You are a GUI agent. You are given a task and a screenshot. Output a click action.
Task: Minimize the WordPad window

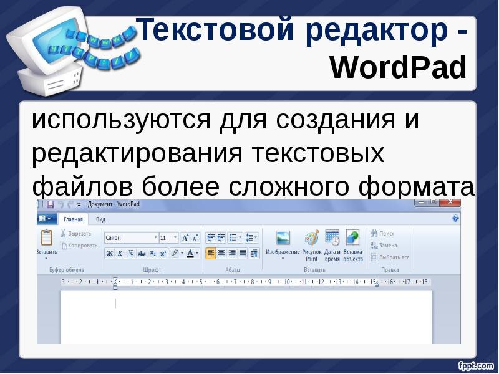(x=422, y=202)
